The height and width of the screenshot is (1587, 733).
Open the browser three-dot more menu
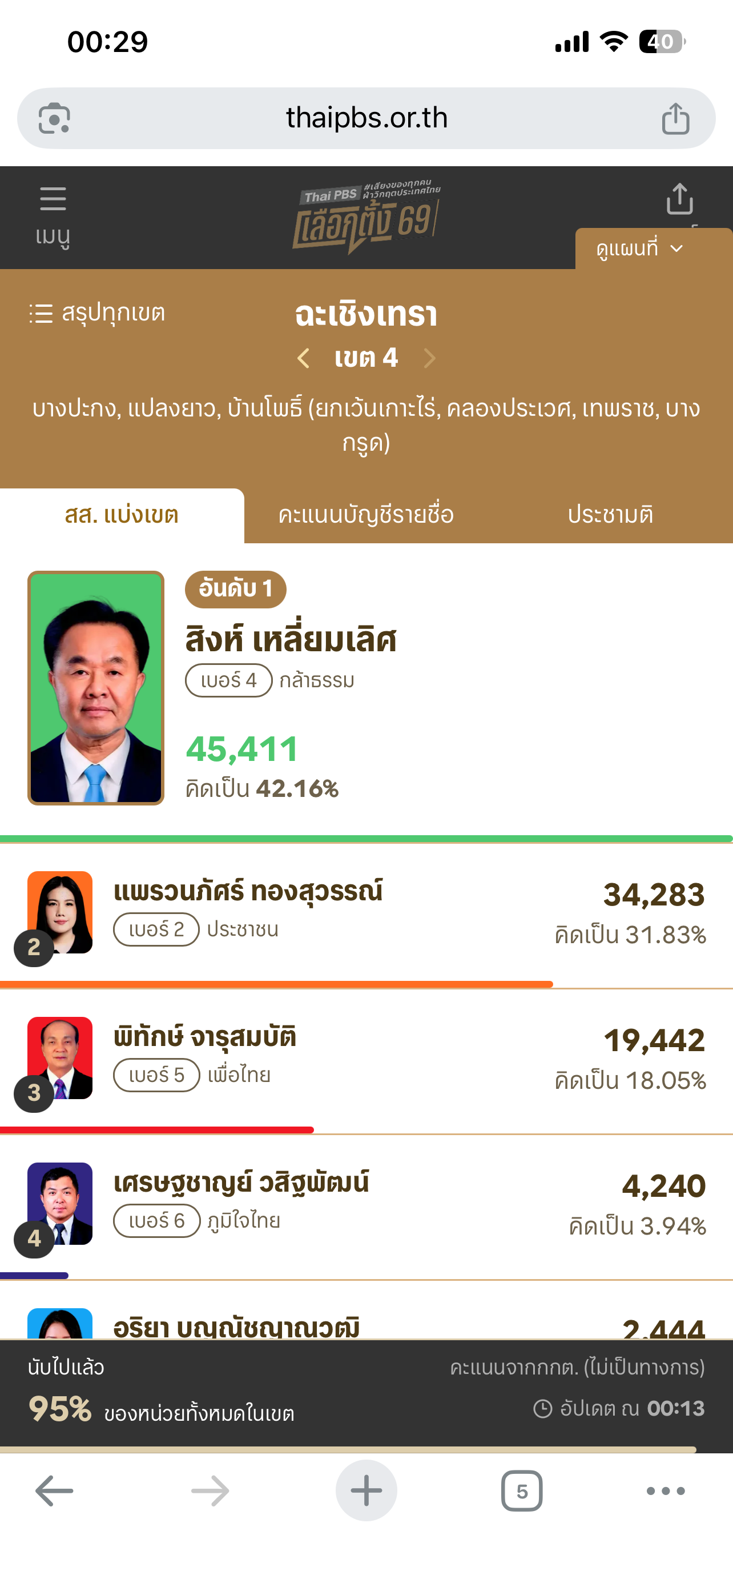[x=665, y=1491]
